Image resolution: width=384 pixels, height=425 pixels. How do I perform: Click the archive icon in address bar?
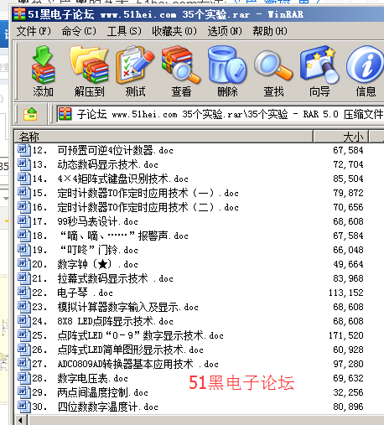[x=65, y=114]
